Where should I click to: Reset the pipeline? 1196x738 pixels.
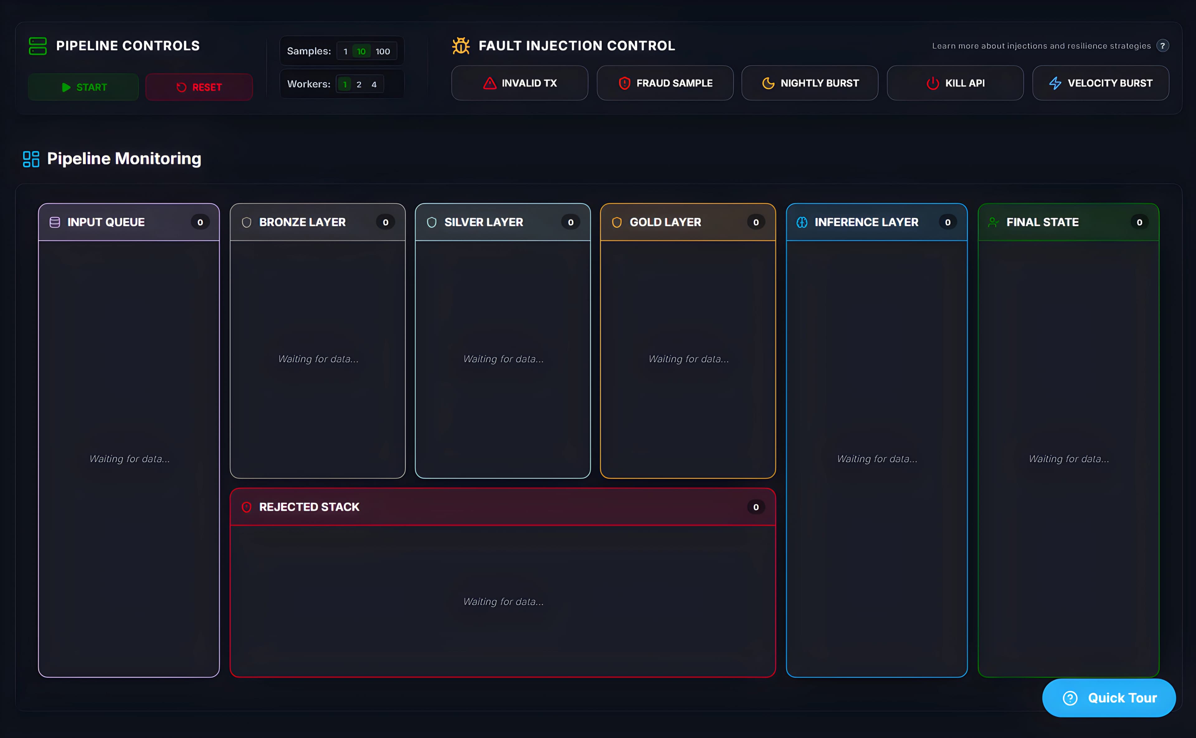[x=199, y=87]
